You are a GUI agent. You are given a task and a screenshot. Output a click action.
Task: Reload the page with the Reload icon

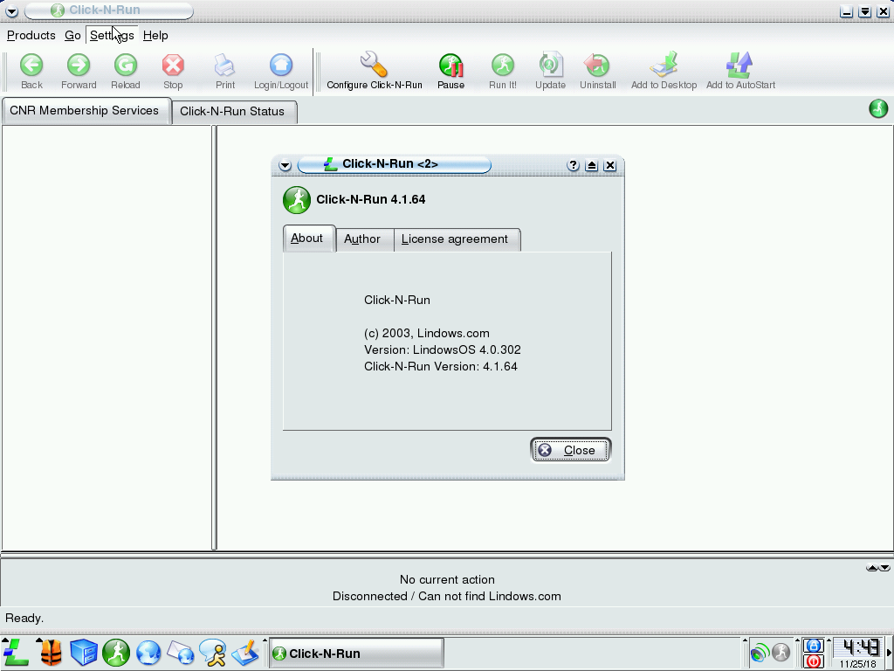pyautogui.click(x=125, y=65)
